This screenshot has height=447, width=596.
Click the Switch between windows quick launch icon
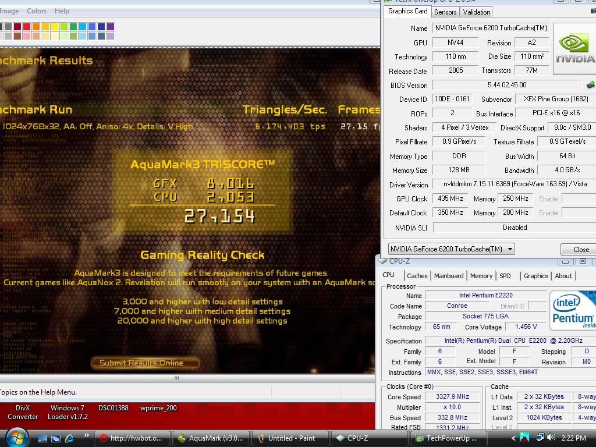(56, 439)
